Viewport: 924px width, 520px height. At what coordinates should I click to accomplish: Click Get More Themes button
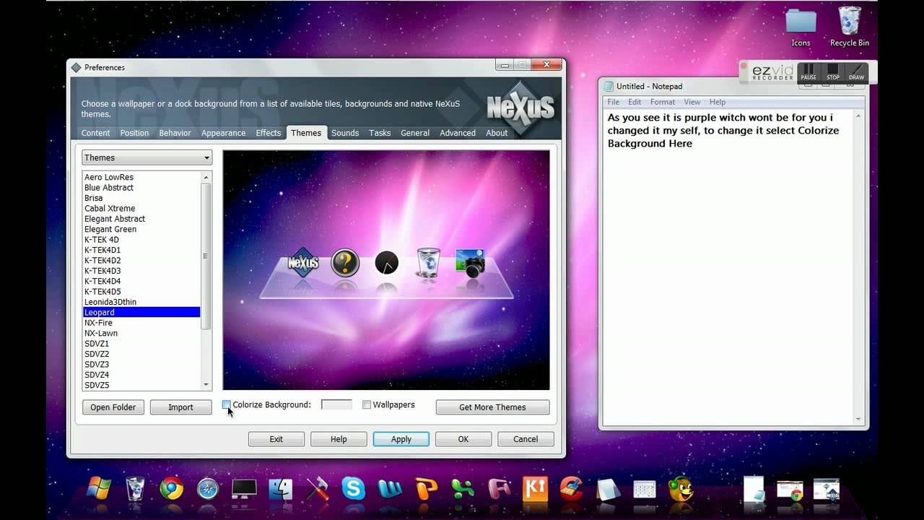492,407
